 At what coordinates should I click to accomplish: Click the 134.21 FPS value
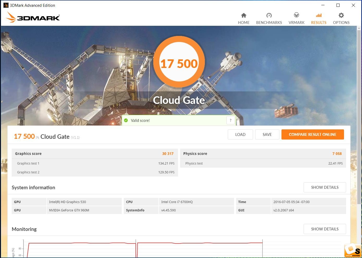(x=167, y=163)
